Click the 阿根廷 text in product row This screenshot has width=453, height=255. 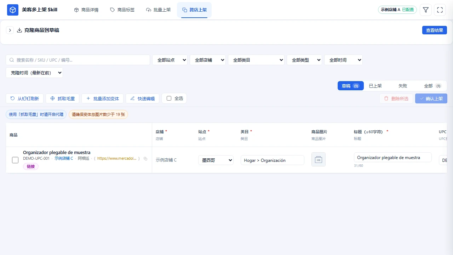(84, 159)
